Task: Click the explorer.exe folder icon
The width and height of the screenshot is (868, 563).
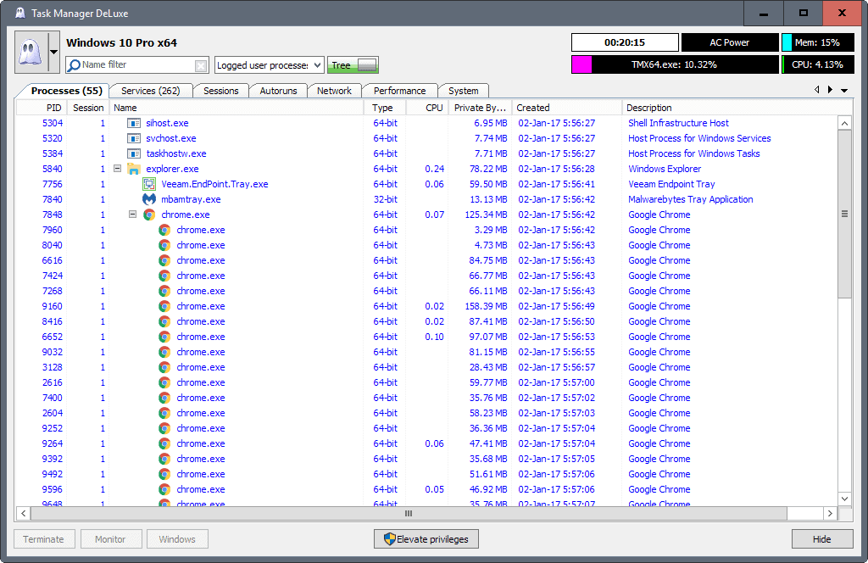Action: pos(133,169)
